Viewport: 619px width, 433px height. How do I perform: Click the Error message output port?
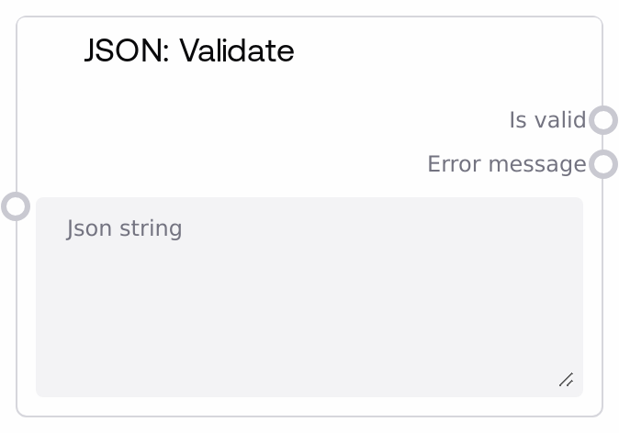point(602,164)
